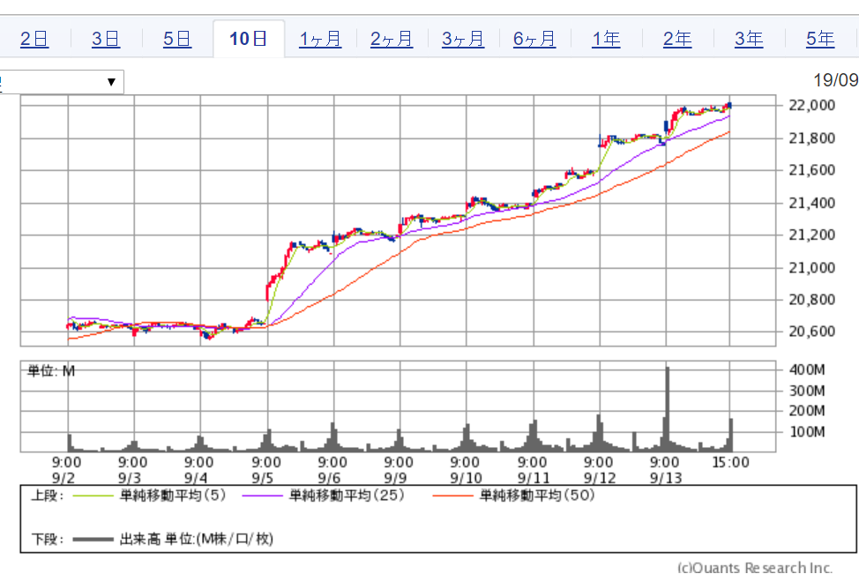Click the 22,000 price axis label

click(812, 105)
